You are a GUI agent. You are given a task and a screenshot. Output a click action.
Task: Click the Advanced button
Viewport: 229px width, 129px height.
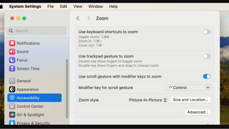coord(198,112)
